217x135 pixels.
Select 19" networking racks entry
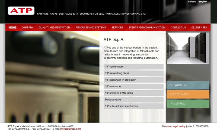coord(133,73)
